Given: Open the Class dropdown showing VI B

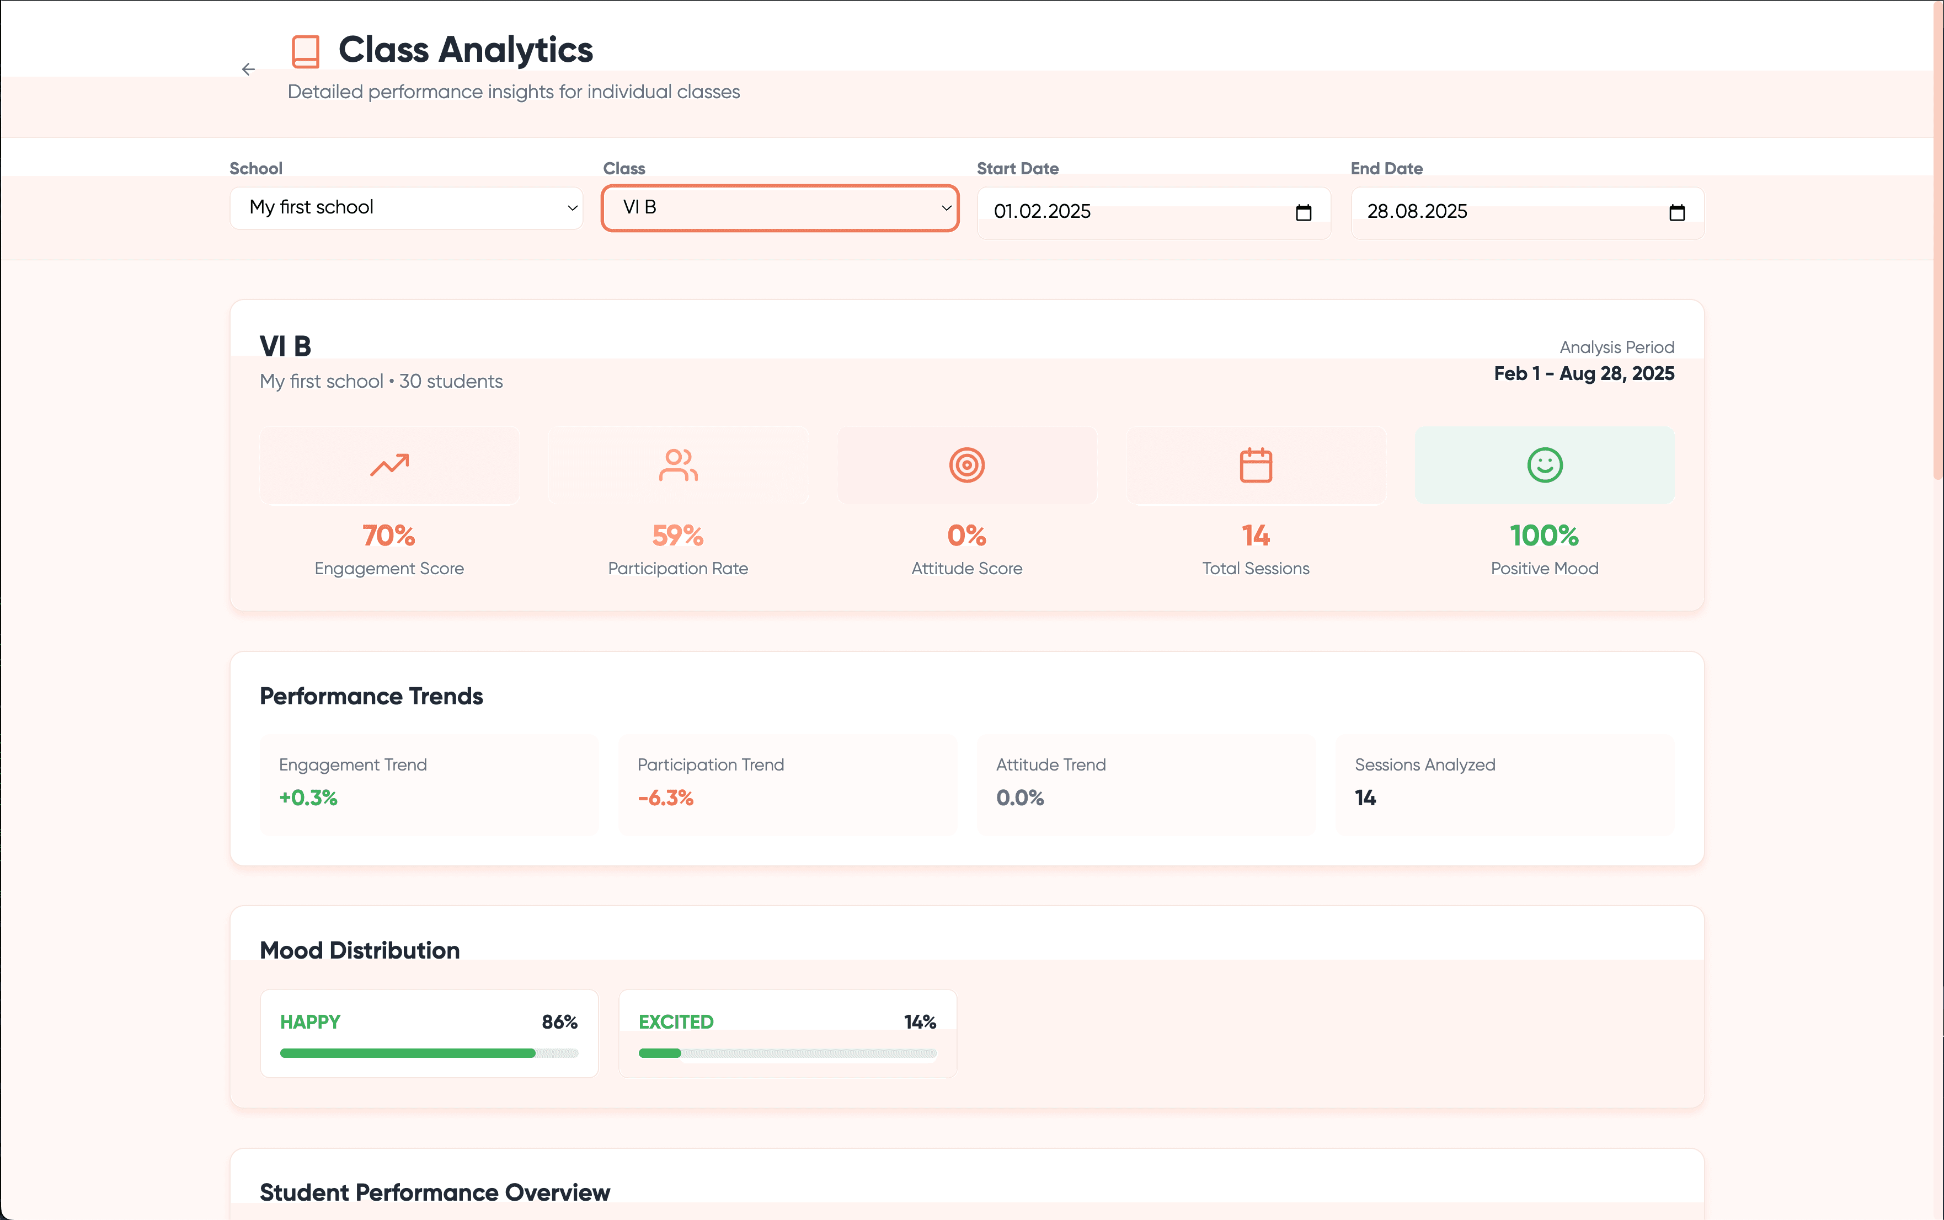Looking at the screenshot, I should tap(779, 207).
